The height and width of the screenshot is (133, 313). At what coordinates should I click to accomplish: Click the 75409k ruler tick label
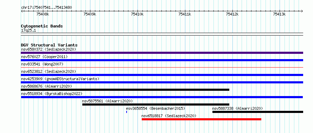pyautogui.click(x=90, y=14)
